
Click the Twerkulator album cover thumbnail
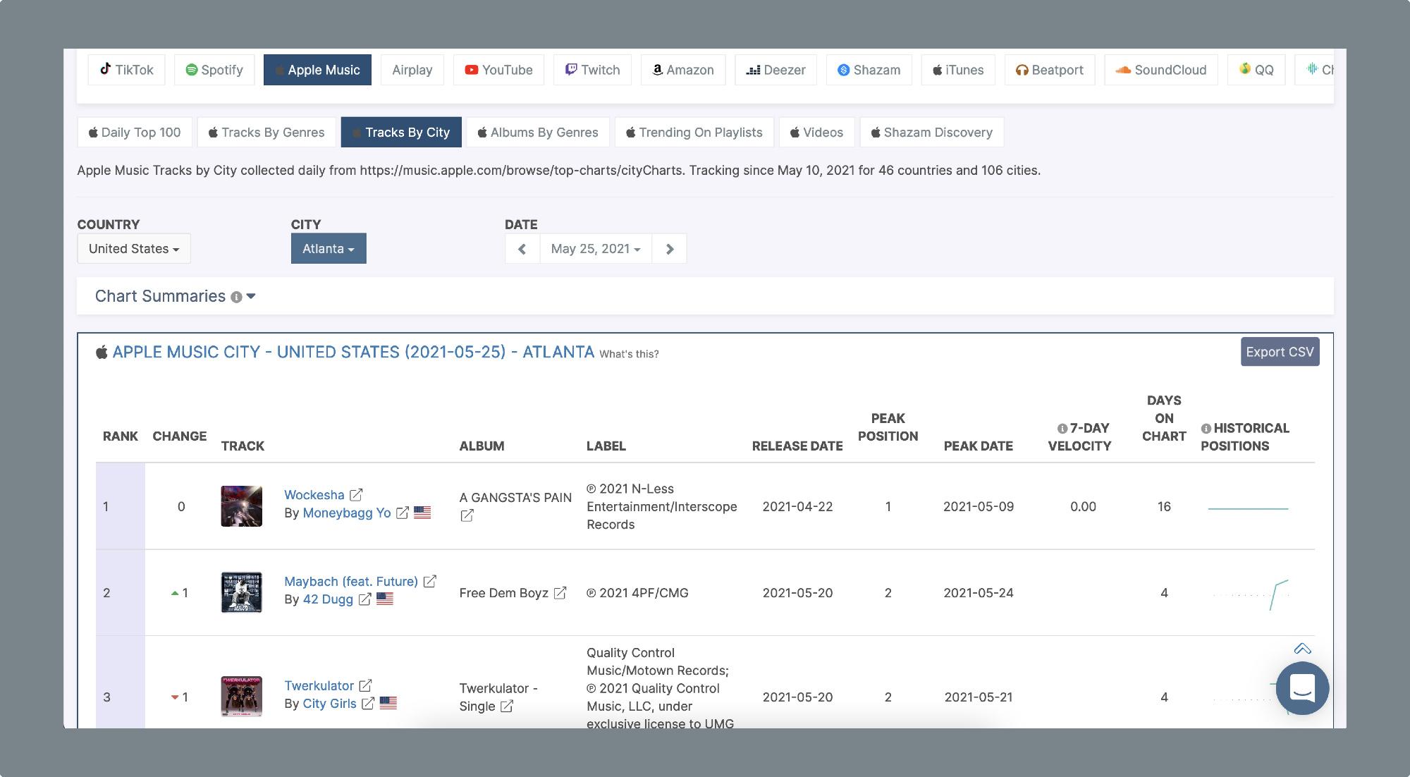click(x=242, y=697)
